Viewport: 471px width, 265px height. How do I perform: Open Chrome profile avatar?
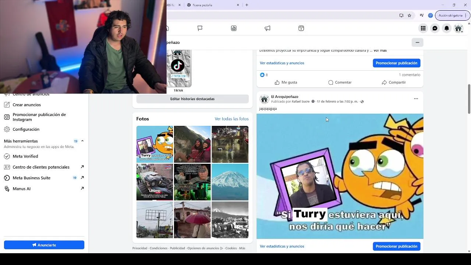430,15
